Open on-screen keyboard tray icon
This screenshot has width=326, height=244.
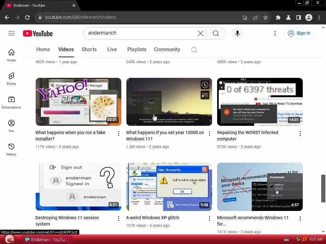pos(287,240)
